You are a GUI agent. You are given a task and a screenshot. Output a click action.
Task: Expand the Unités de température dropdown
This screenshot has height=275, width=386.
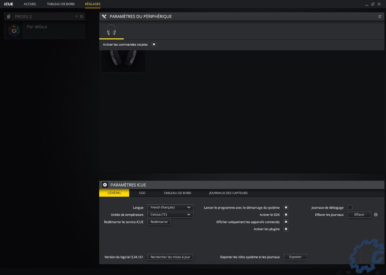(170, 215)
